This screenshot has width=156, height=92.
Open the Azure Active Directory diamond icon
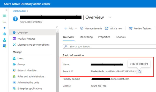[x=4, y=34]
